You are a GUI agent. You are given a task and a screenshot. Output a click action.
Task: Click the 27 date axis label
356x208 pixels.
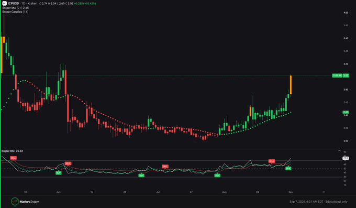click(191, 192)
